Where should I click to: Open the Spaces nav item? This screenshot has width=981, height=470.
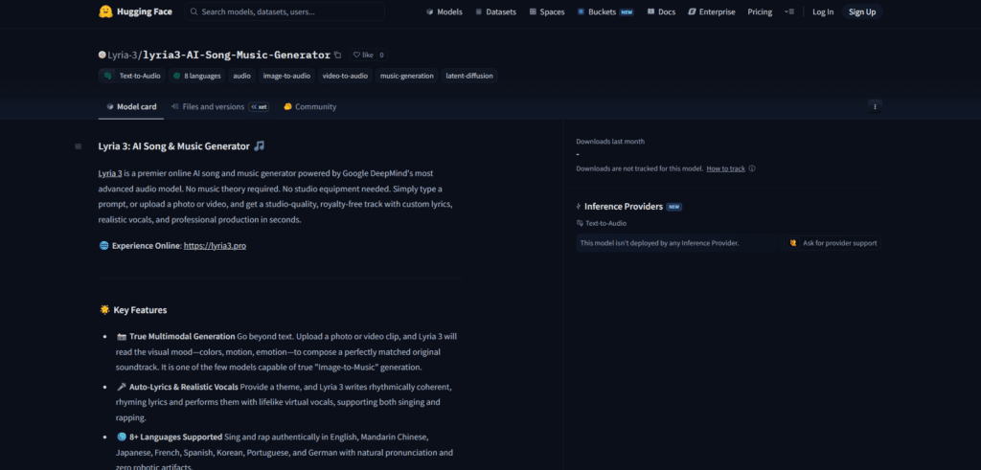point(547,11)
